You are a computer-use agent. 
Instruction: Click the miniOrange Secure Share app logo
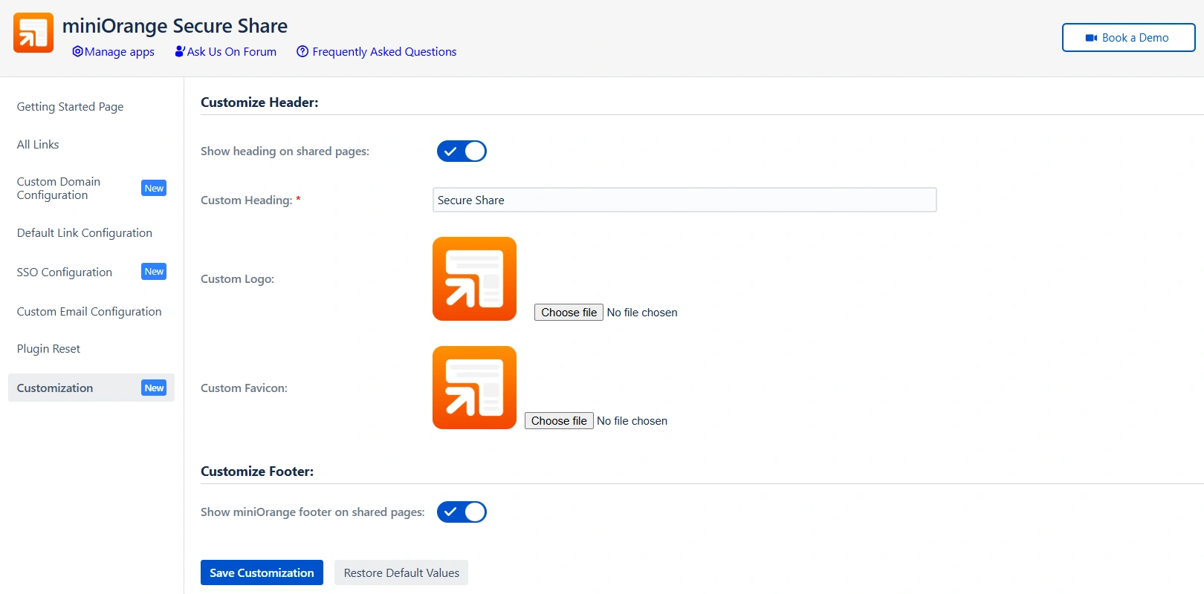click(x=33, y=33)
